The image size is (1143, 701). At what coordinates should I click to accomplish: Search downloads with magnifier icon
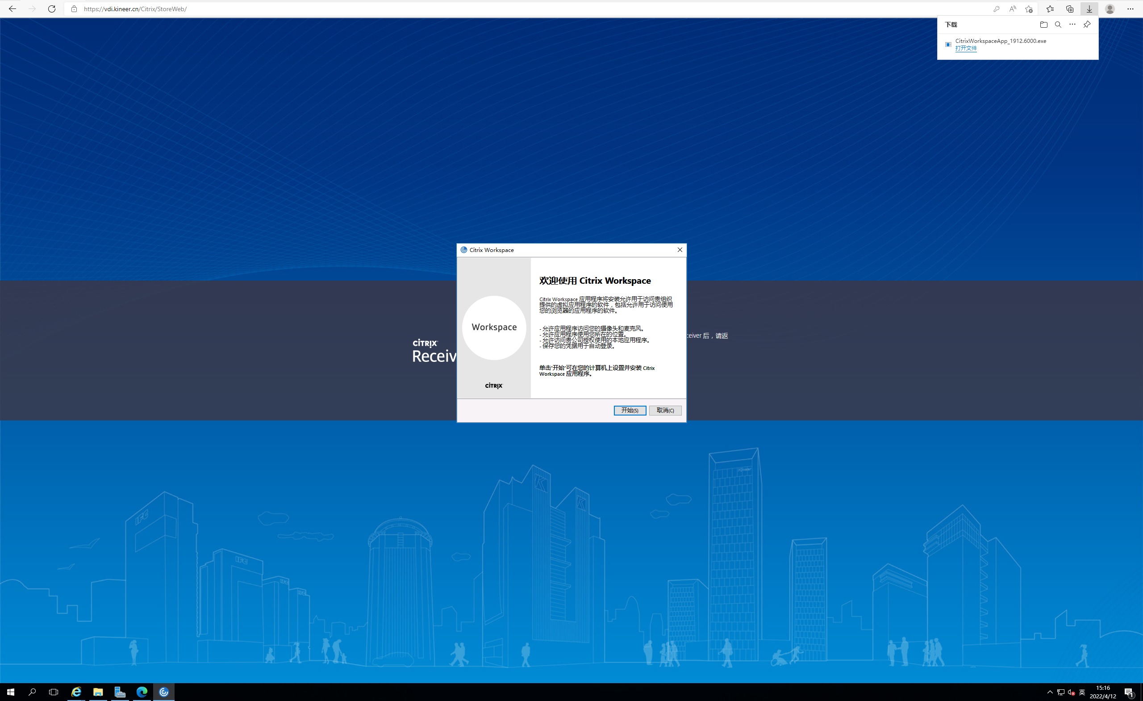[1058, 25]
